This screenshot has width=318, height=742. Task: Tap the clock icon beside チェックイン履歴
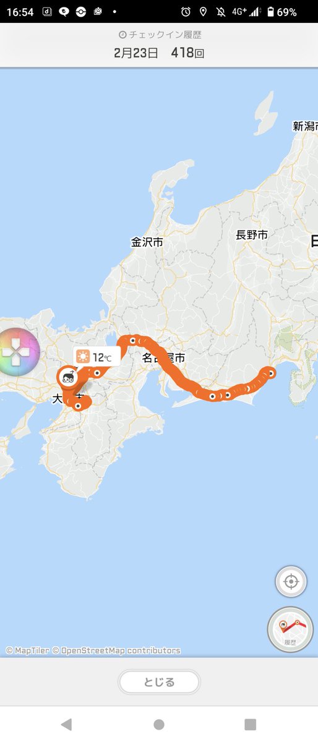[x=122, y=35]
